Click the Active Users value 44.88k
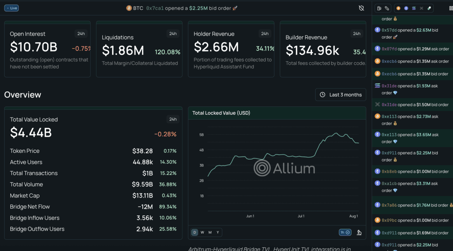Screen dimensions: 453x251 point(143,162)
